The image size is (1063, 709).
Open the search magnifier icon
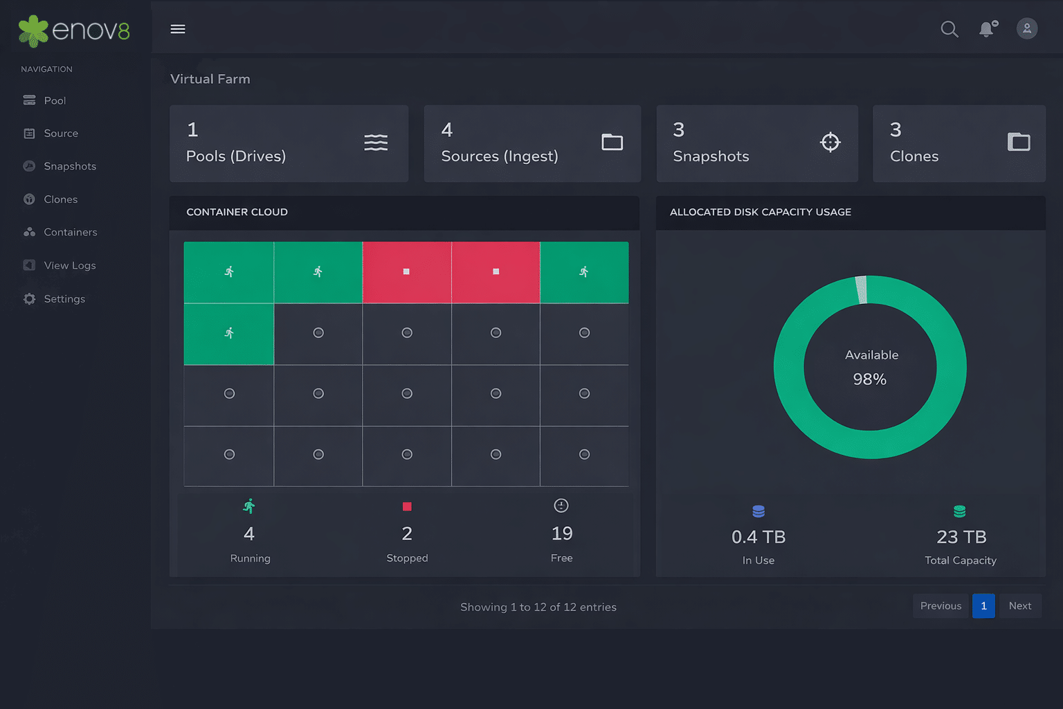[950, 29]
